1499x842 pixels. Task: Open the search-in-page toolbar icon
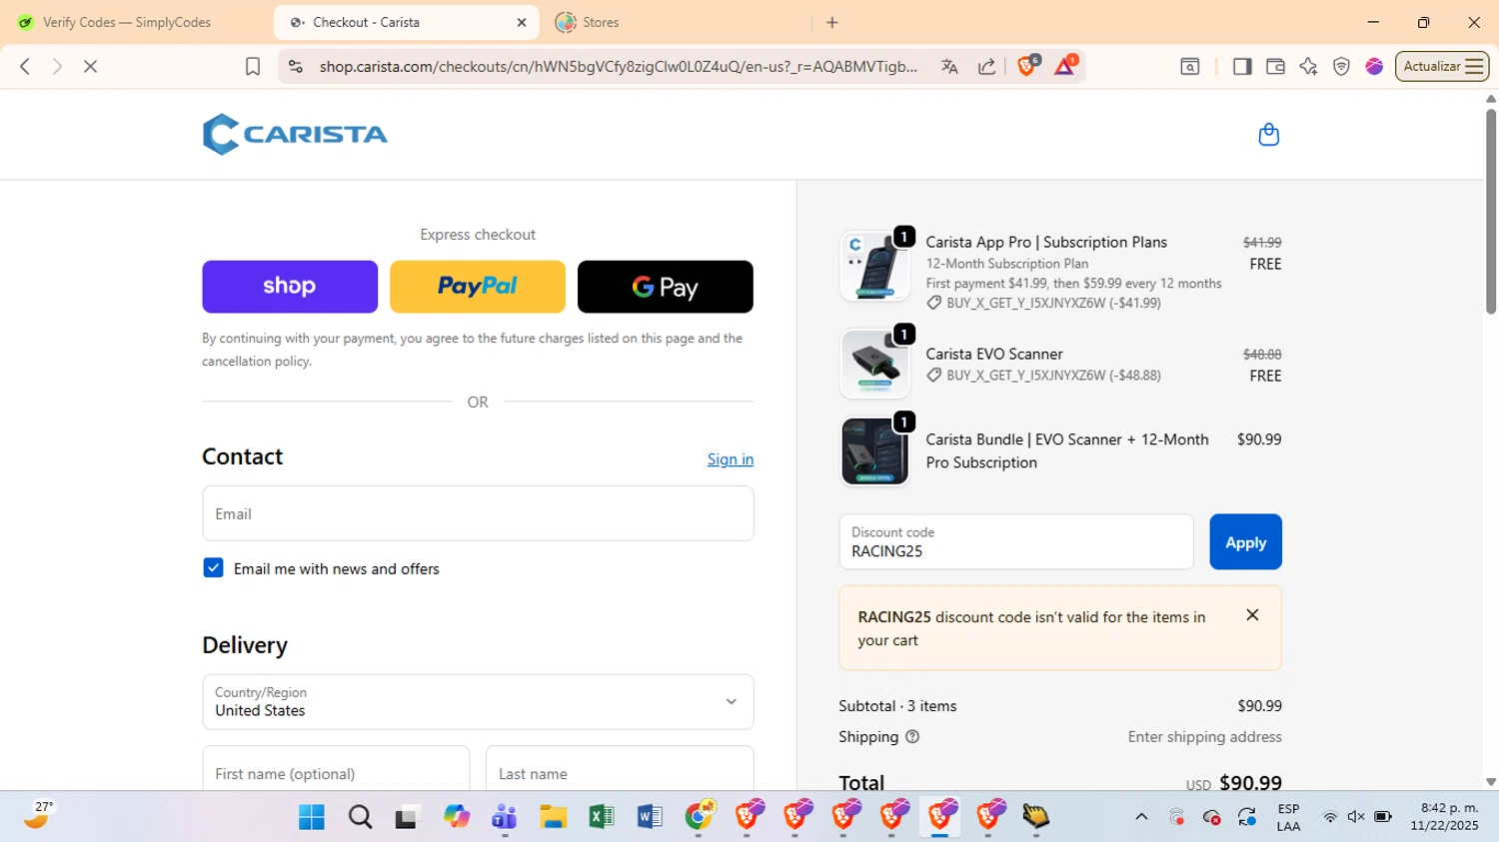coord(1189,66)
